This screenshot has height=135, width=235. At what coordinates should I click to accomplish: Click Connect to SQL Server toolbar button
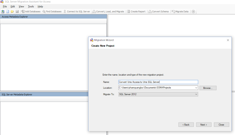[x=77, y=11]
